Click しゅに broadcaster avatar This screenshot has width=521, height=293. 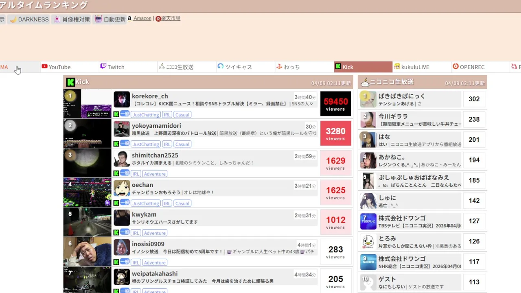click(368, 201)
